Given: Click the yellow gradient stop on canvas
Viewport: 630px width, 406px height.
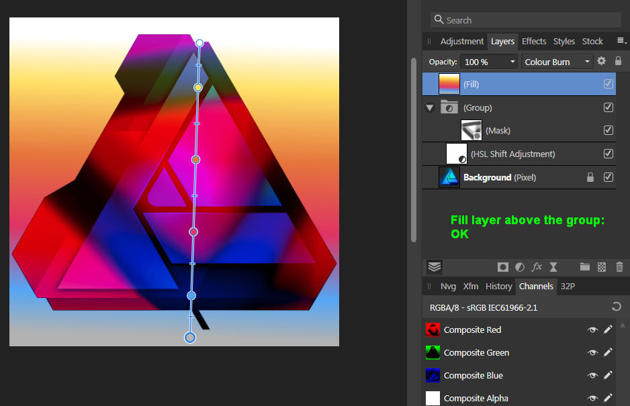Looking at the screenshot, I should [x=197, y=87].
